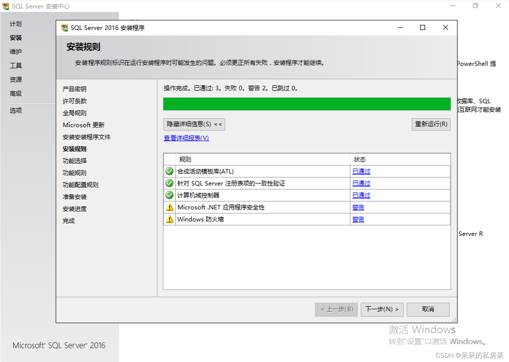Click warning icon for Windows 防火墙
This screenshot has width=509, height=362.
tap(169, 219)
